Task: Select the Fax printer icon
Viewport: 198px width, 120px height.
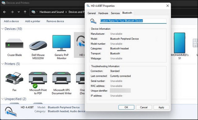Action: [14, 78]
